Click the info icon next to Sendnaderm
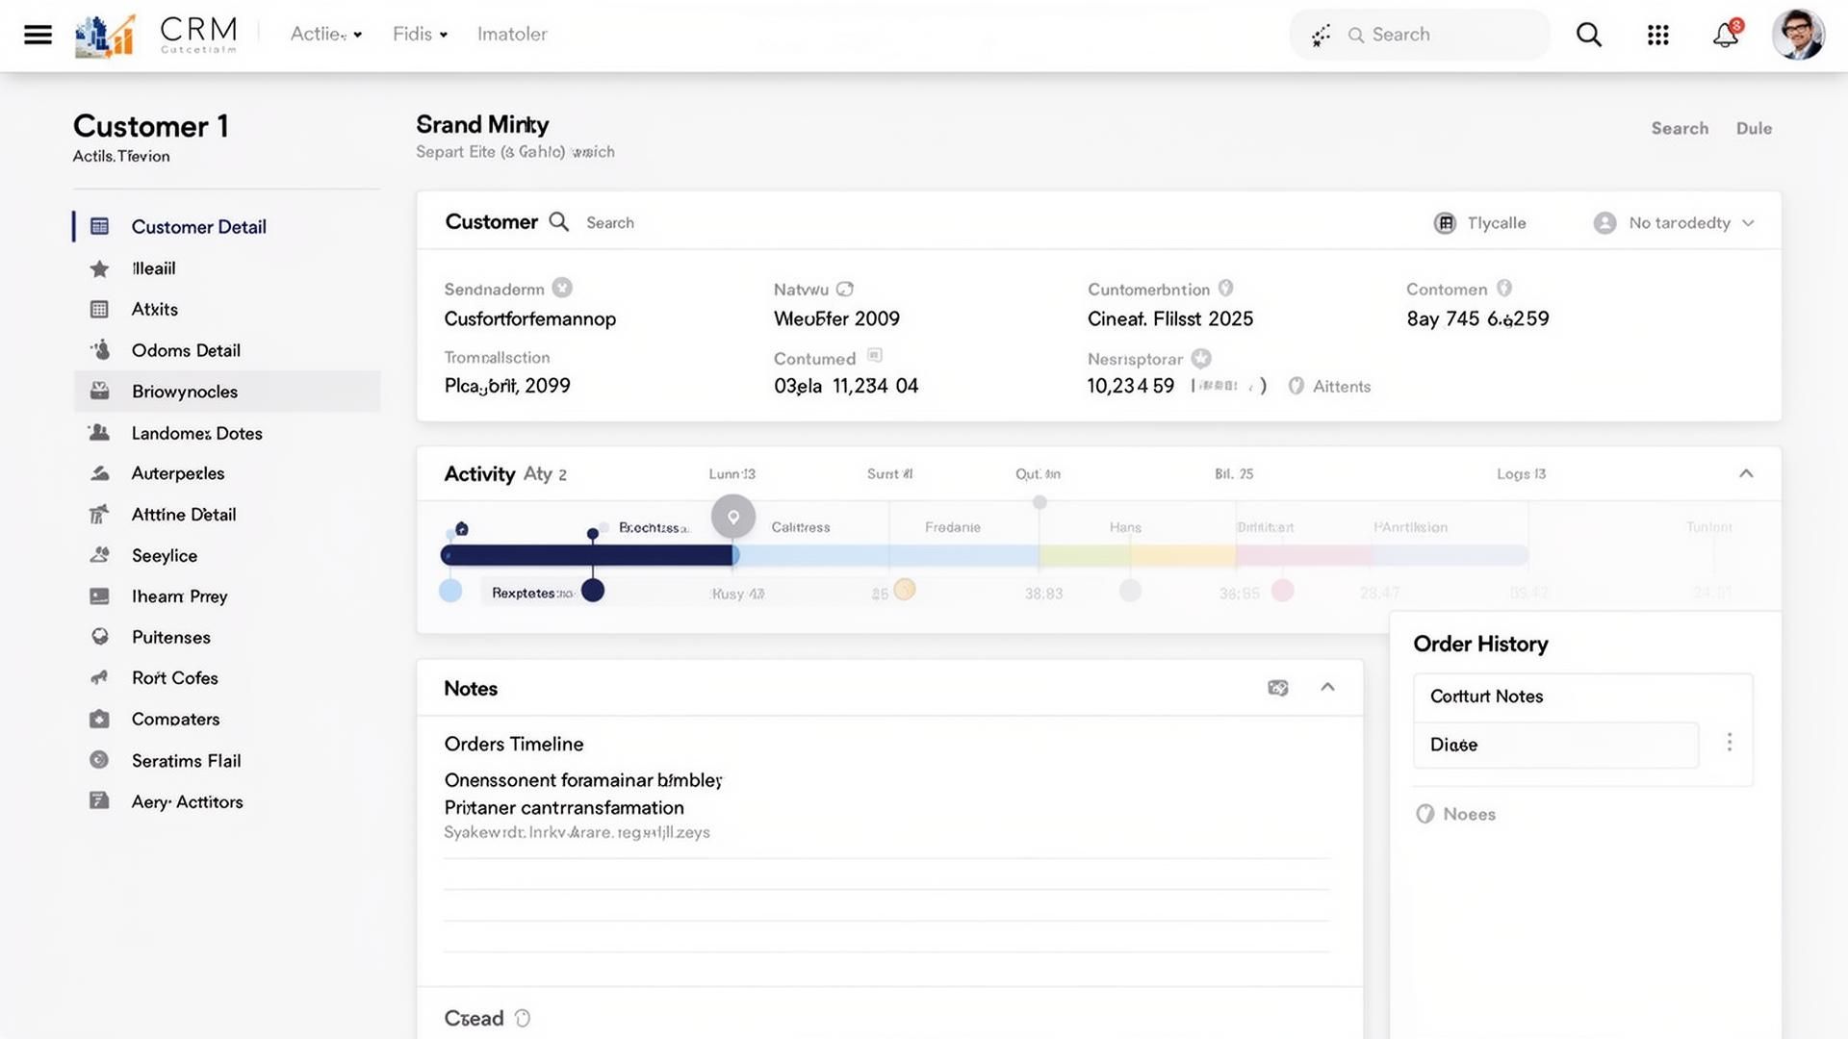 562,288
